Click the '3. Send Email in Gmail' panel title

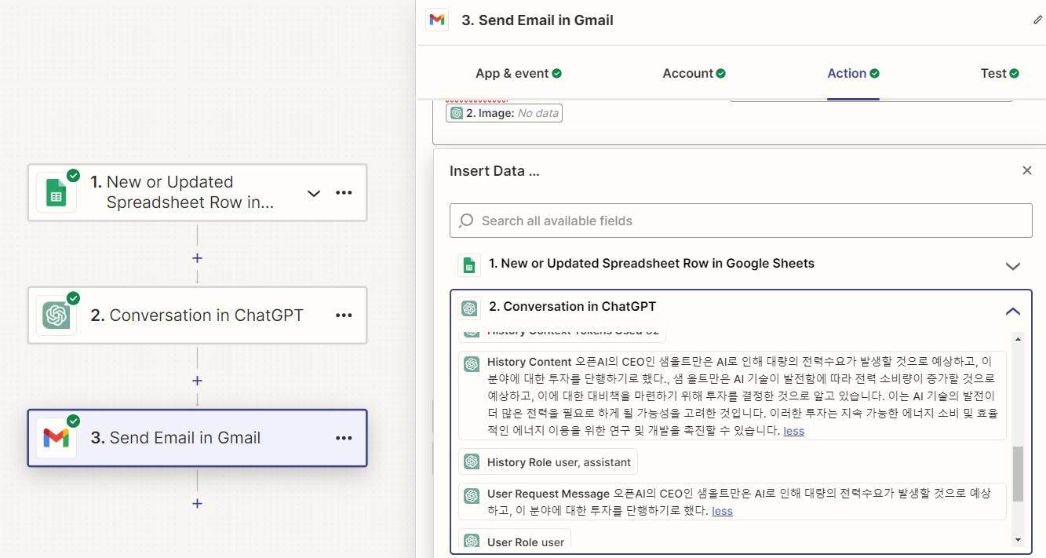pyautogui.click(x=538, y=20)
